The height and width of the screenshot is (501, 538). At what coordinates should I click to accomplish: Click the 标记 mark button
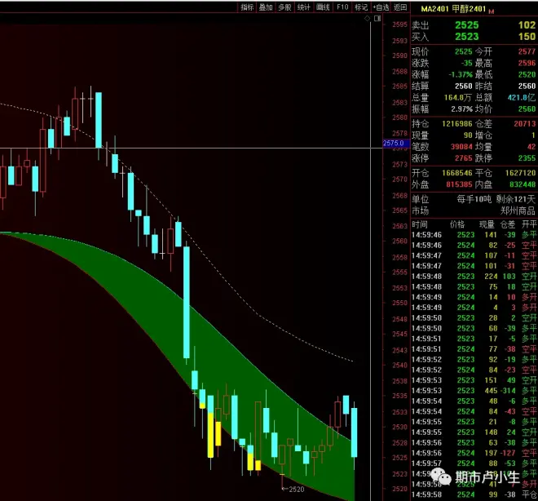(361, 7)
